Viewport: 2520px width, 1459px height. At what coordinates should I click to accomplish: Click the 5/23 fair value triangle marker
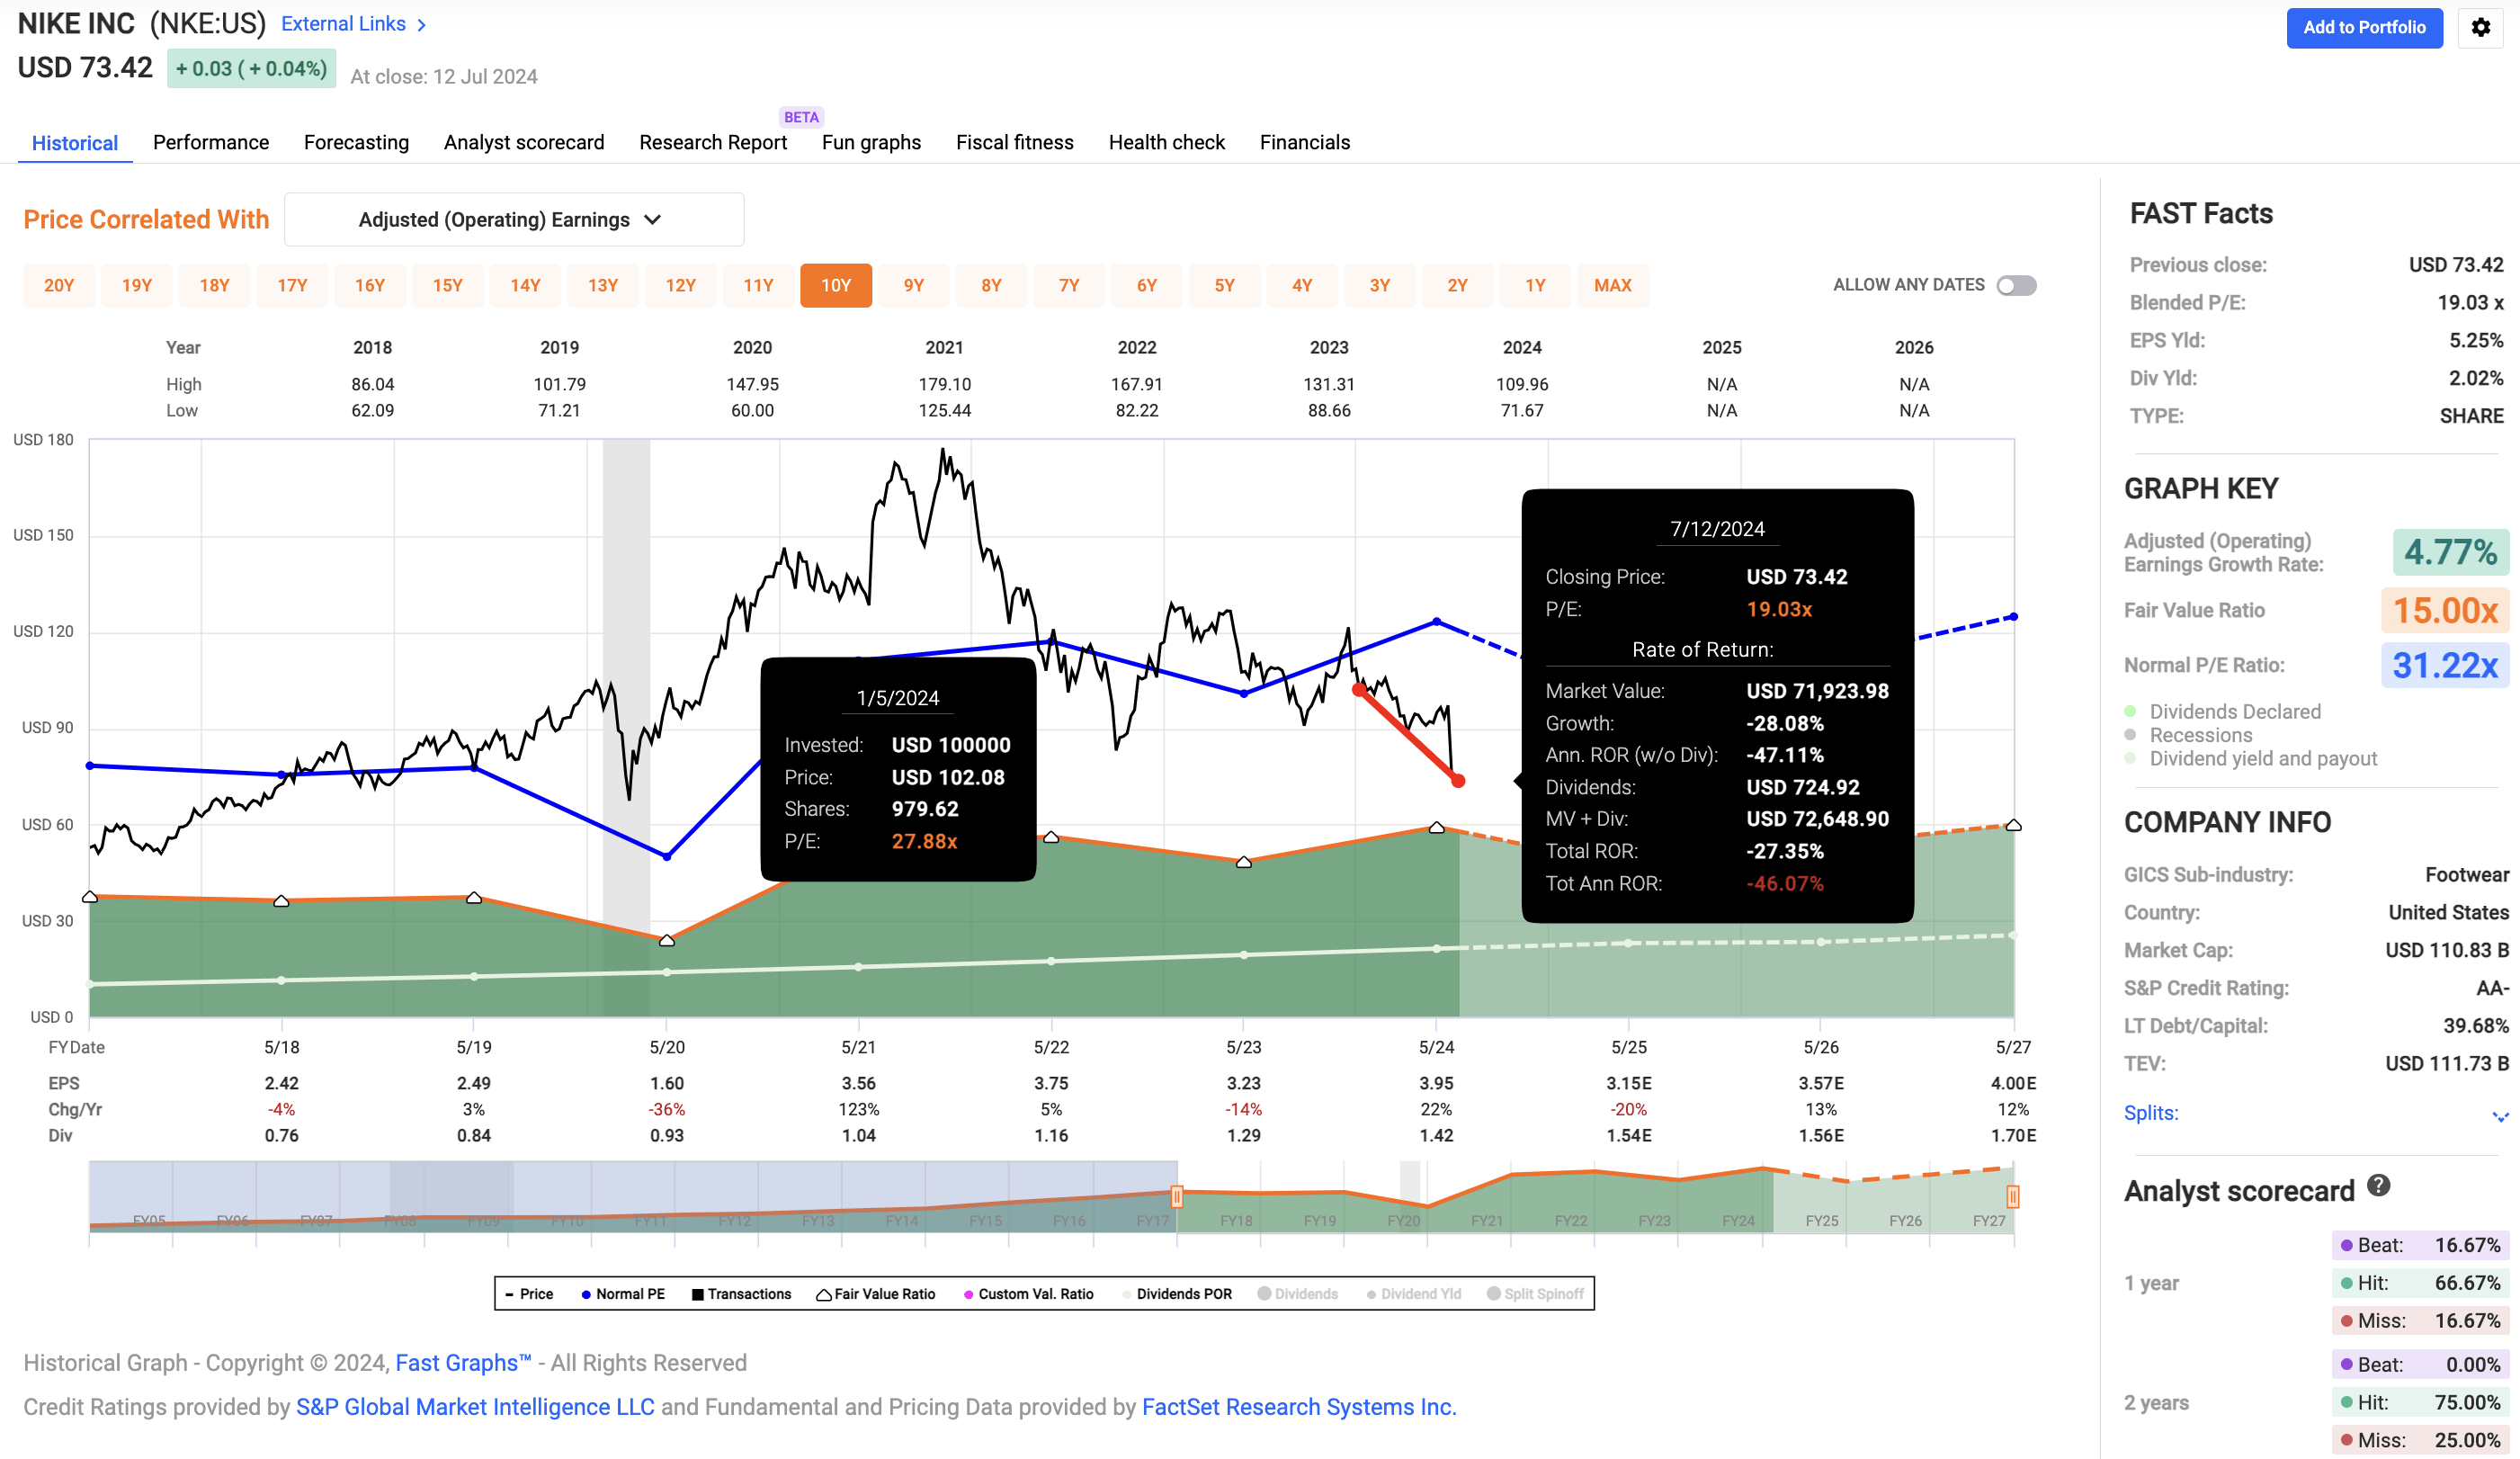pos(1244,862)
